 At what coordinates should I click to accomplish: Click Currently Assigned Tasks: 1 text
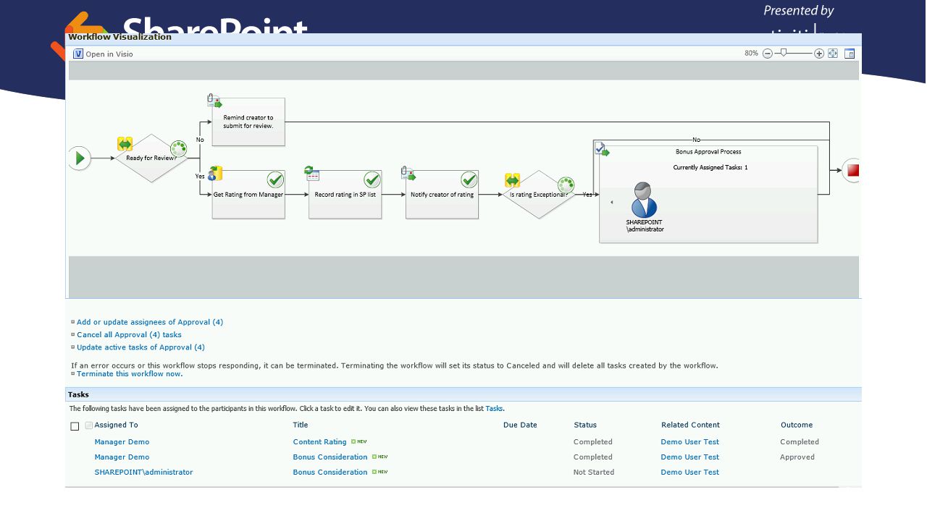pos(710,168)
